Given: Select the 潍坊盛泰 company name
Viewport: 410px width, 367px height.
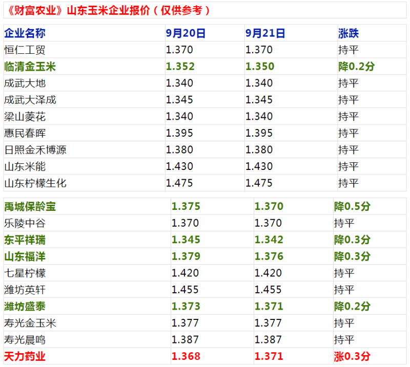Looking at the screenshot, I should [x=25, y=306].
